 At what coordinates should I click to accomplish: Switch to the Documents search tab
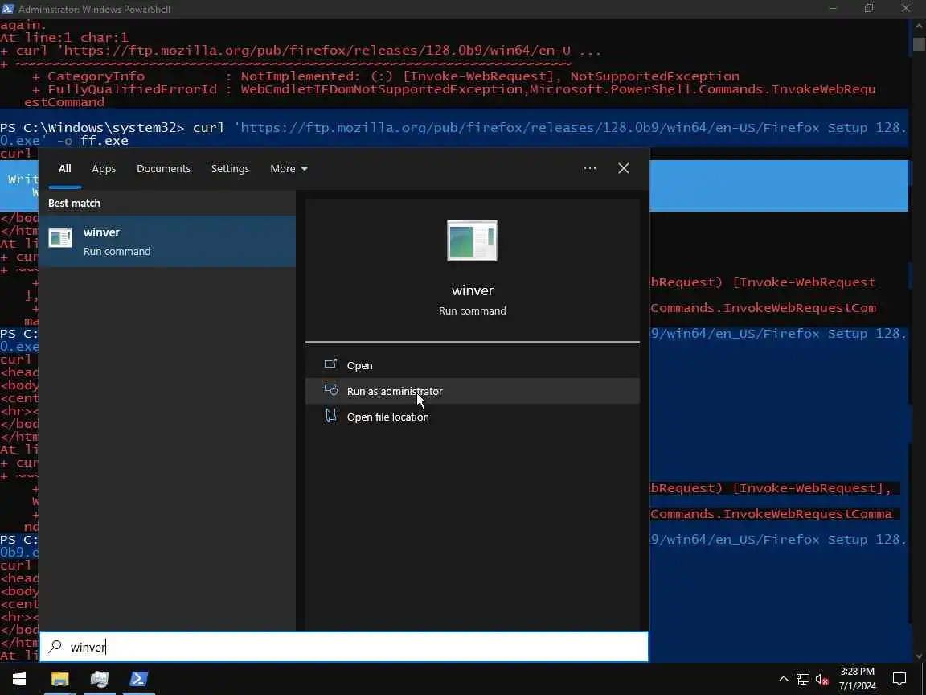coord(164,168)
